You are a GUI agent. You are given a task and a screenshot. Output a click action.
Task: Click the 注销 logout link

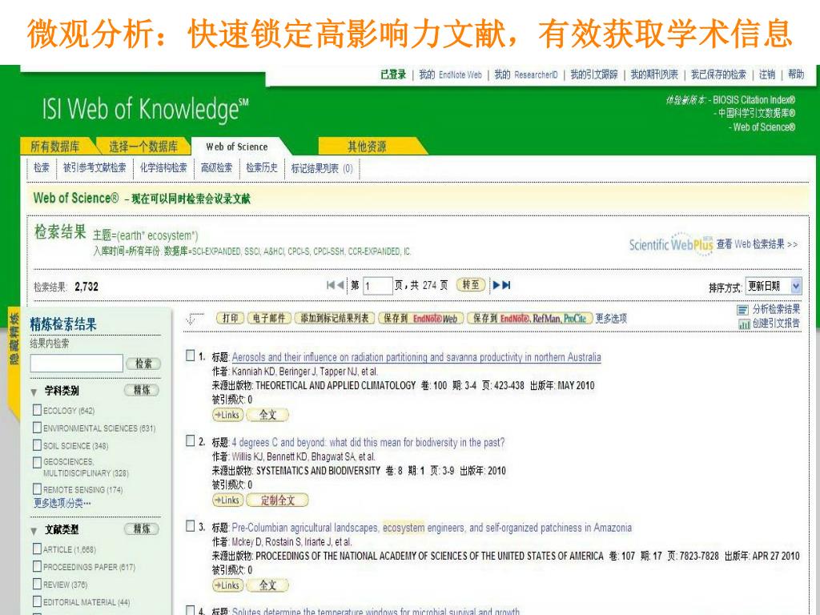click(x=767, y=74)
